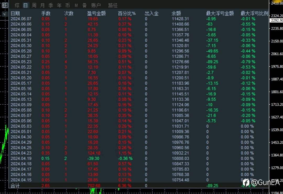This screenshot has width=283, height=194.
Task: Click the balance 10754.48
Action: (x=180, y=180)
